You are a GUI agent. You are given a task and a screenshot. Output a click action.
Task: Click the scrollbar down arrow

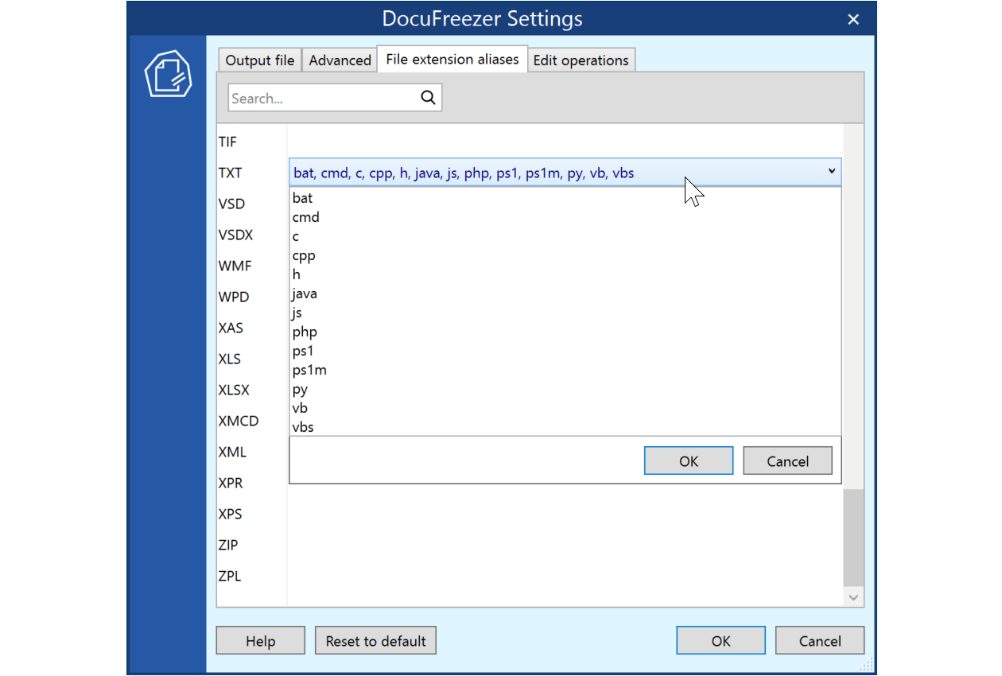(853, 596)
